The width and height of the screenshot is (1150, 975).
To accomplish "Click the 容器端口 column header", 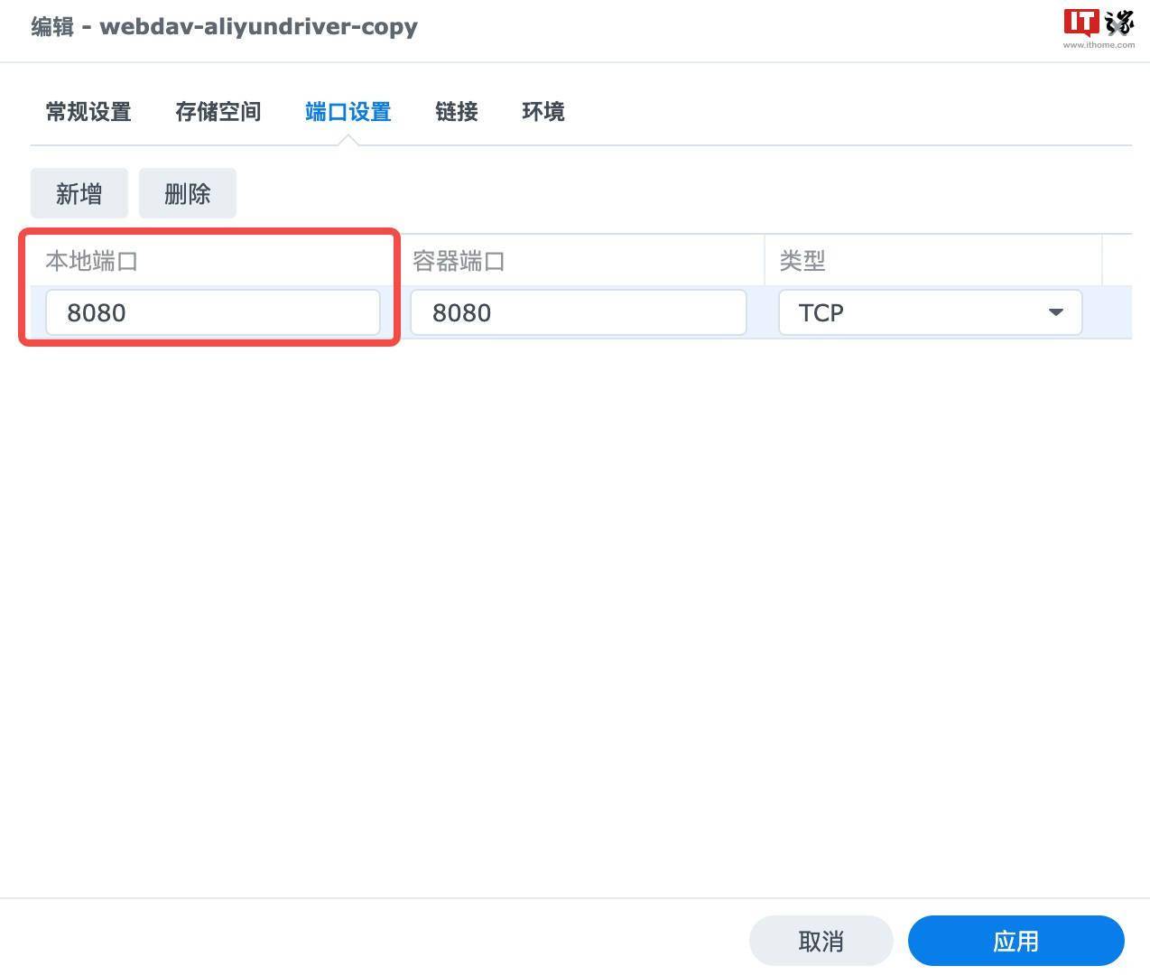I will pyautogui.click(x=457, y=261).
